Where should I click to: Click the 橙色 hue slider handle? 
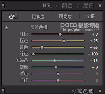64,41
